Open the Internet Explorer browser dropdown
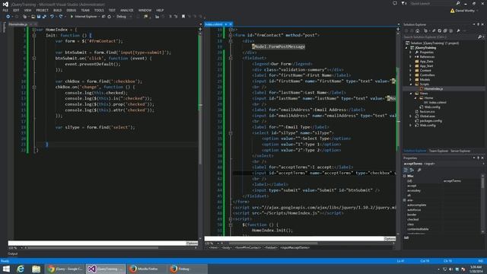The image size is (487, 274). pyautogui.click(x=100, y=17)
